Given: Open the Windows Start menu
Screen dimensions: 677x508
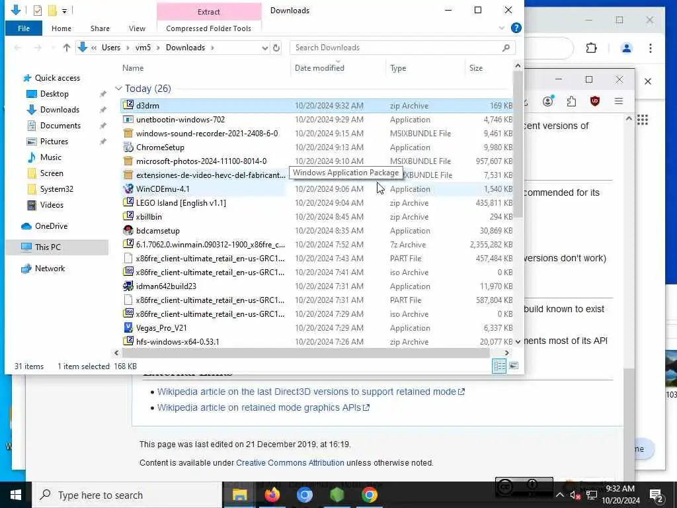Looking at the screenshot, I should (16, 495).
